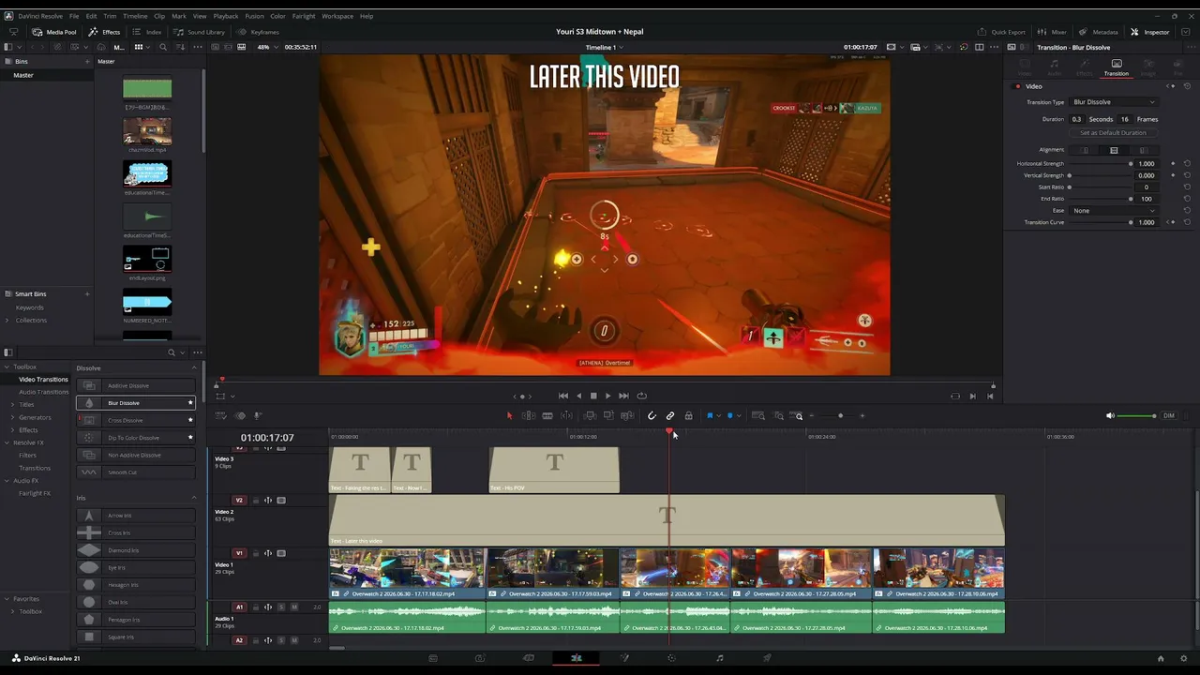Screen dimensions: 1200x675
Task: Disable the Video 2 track monitor icon
Action: [280, 501]
